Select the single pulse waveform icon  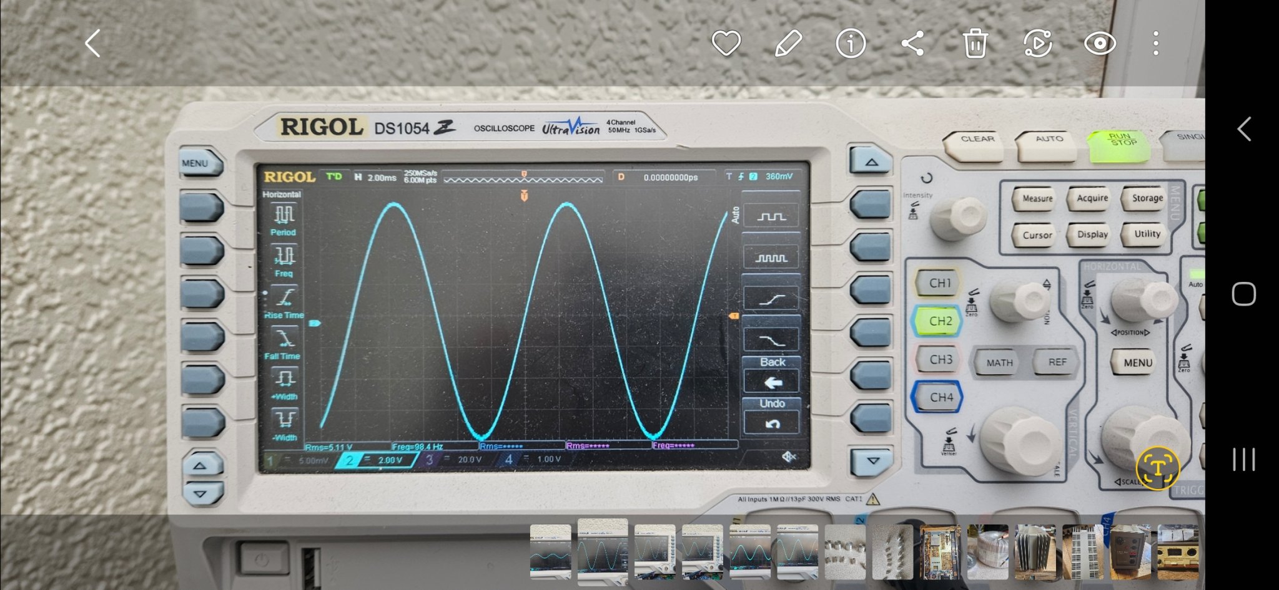click(771, 217)
